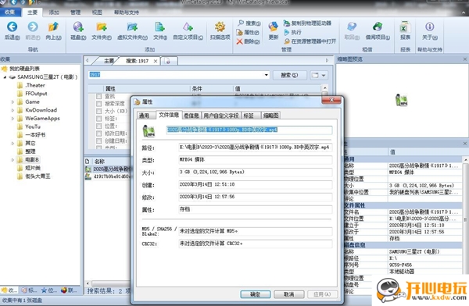Click the filter list scroll-up arrow
469x306 pixels.
pos(324,88)
